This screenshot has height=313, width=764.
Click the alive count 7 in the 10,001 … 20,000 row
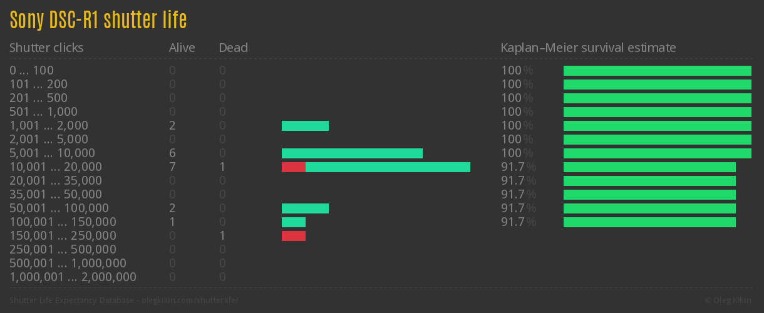172,167
